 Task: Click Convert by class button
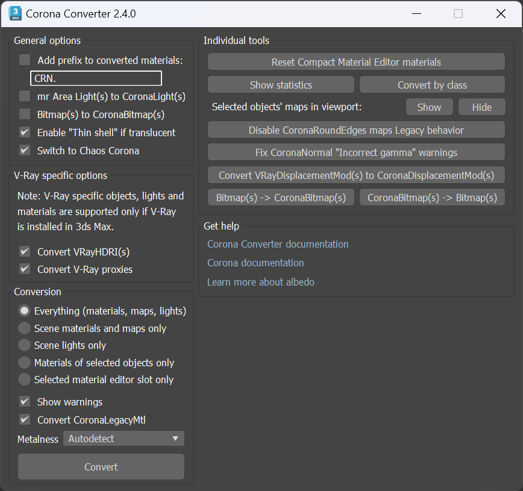point(432,85)
